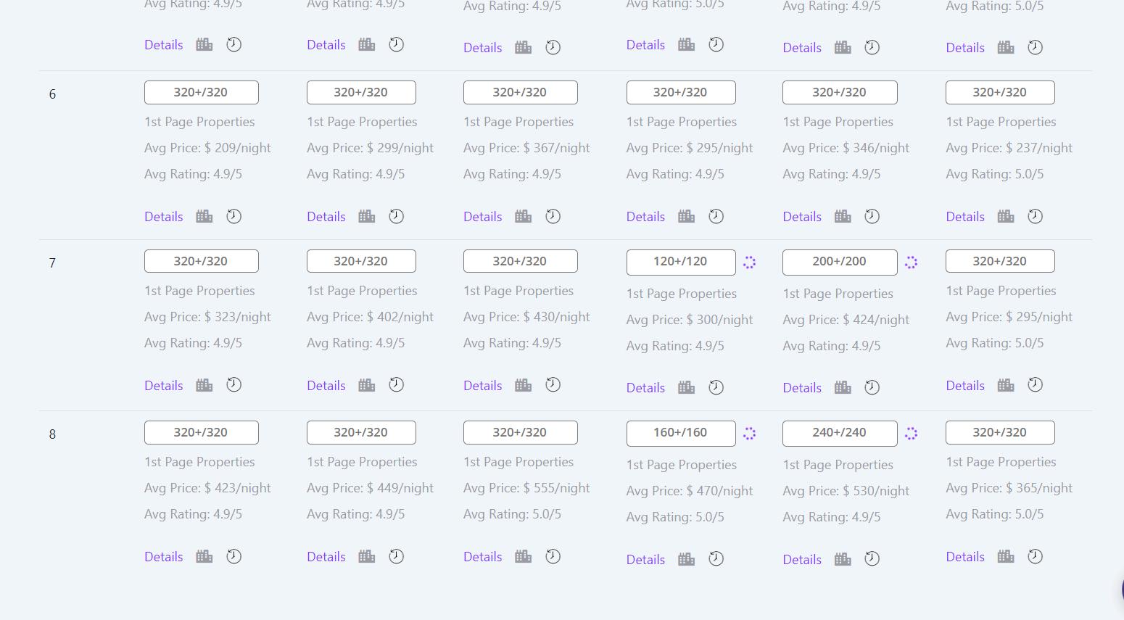The image size is (1124, 620).
Task: Follow Details link in the $555/night cell
Action: point(483,557)
